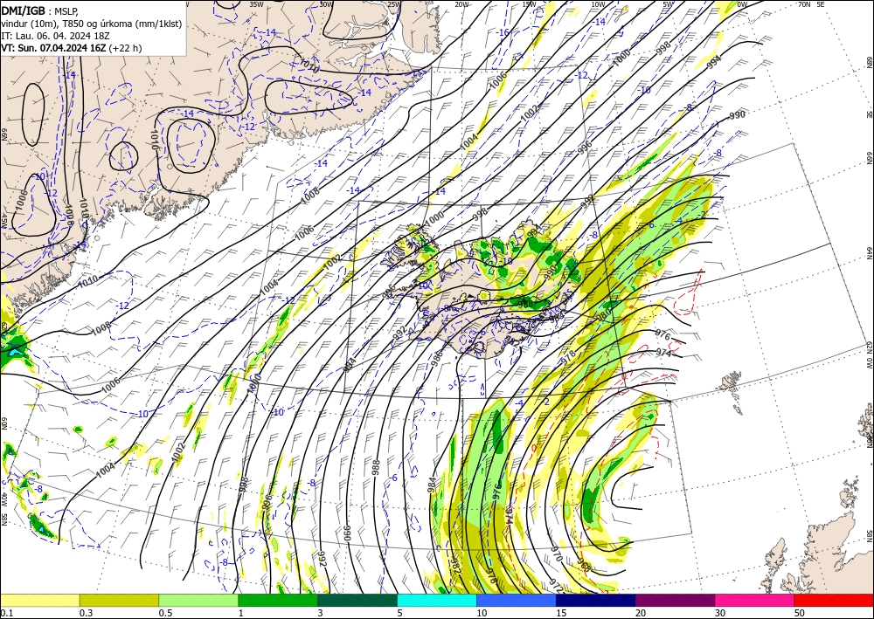This screenshot has height=619, width=874.
Task: Choose the purple legend swatch after 20
Action: pyautogui.click(x=675, y=600)
